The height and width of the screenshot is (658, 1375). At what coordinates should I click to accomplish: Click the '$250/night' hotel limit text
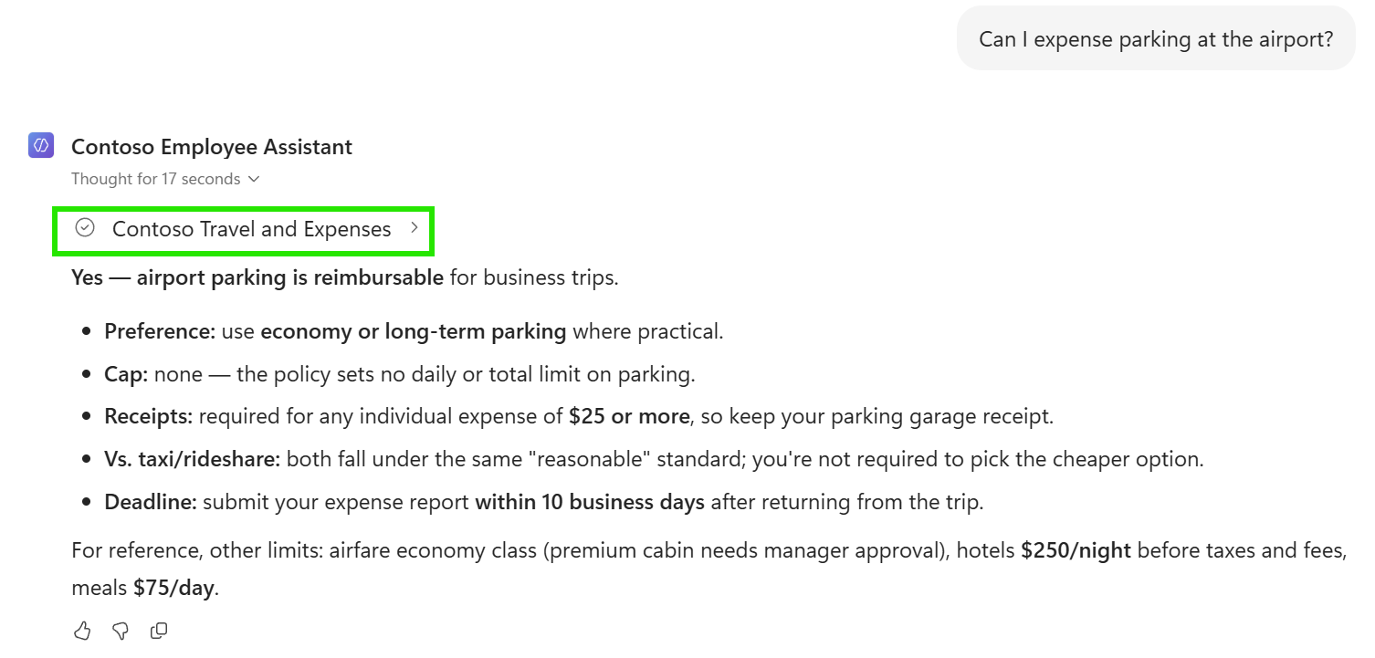[1076, 550]
